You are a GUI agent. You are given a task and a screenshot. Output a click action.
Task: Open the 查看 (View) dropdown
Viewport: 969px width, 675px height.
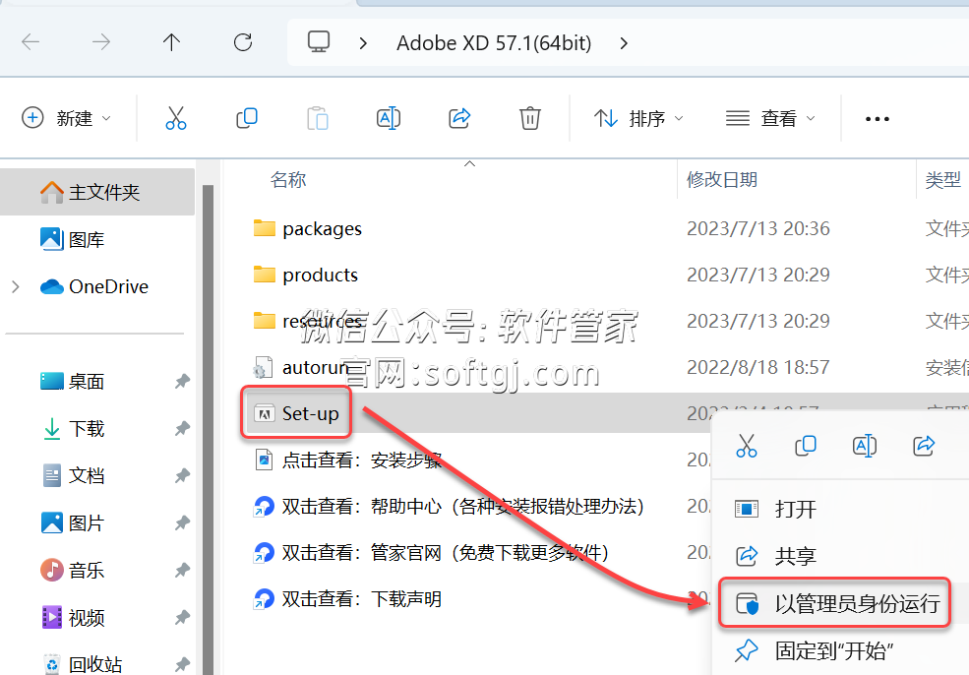tap(770, 117)
